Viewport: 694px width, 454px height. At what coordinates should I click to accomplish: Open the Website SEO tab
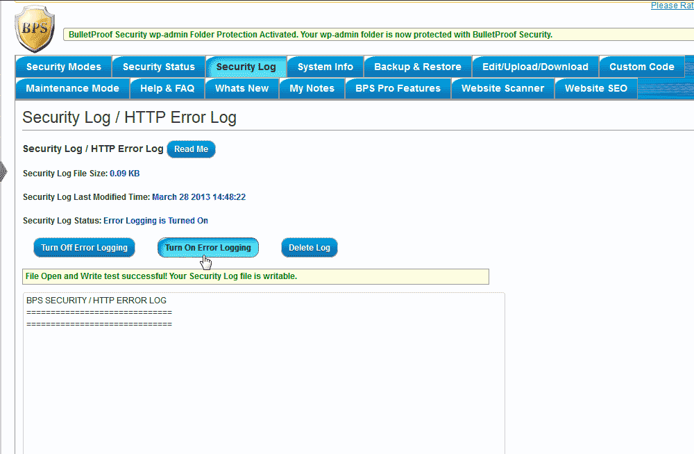(x=596, y=88)
